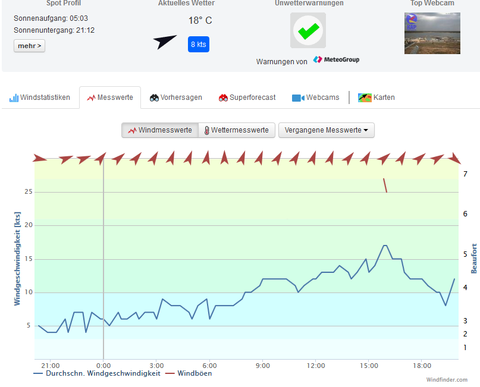Select the Wettermesswerte toggle button
This screenshot has width=480, height=387.
pos(237,130)
